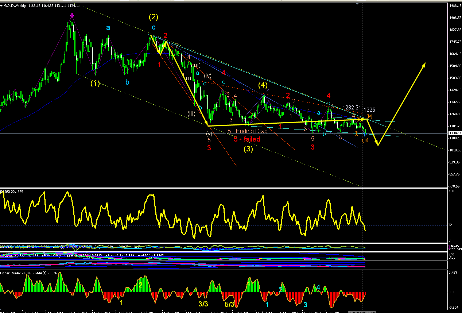The image size is (462, 313).
Task: Select the yellow (2) wave label
Action: [154, 16]
